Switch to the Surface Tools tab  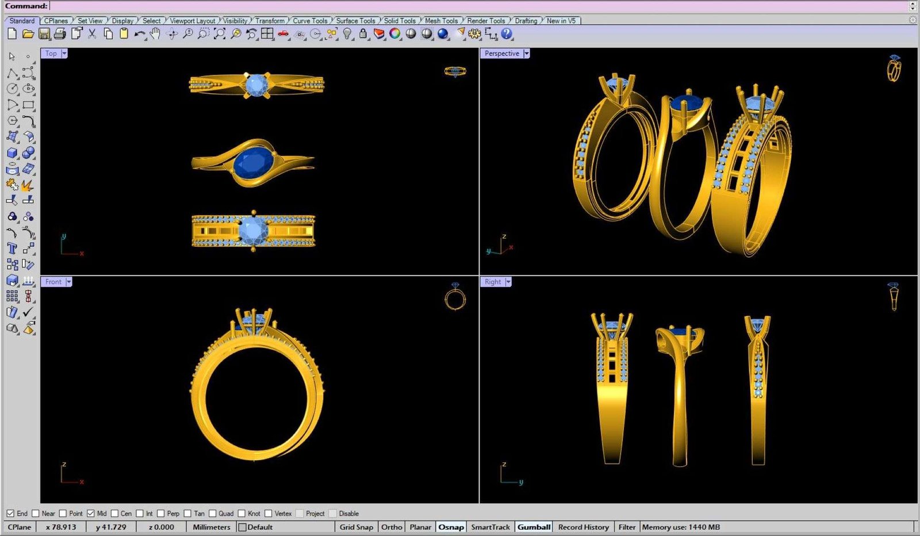click(355, 21)
